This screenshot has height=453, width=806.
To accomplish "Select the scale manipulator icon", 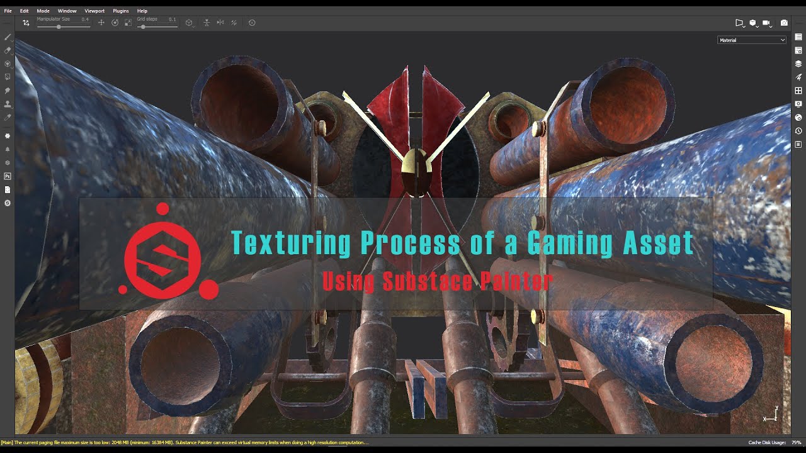I will pos(128,23).
